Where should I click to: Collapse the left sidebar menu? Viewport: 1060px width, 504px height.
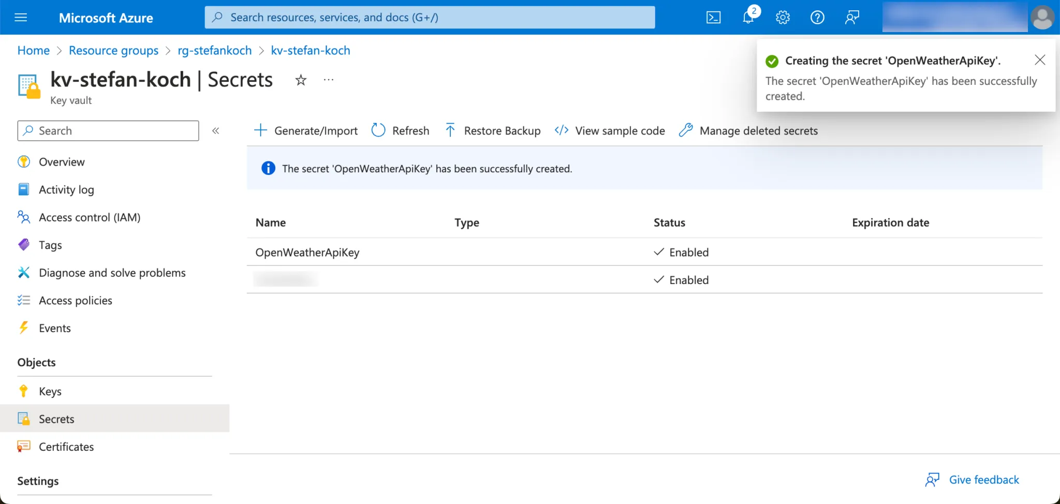tap(216, 131)
